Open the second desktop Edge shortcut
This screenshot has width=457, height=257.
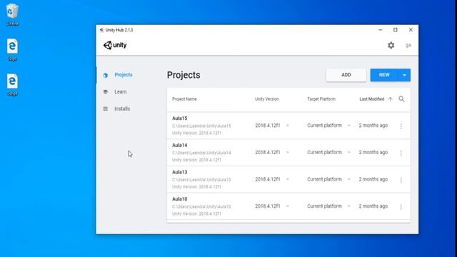[x=12, y=50]
